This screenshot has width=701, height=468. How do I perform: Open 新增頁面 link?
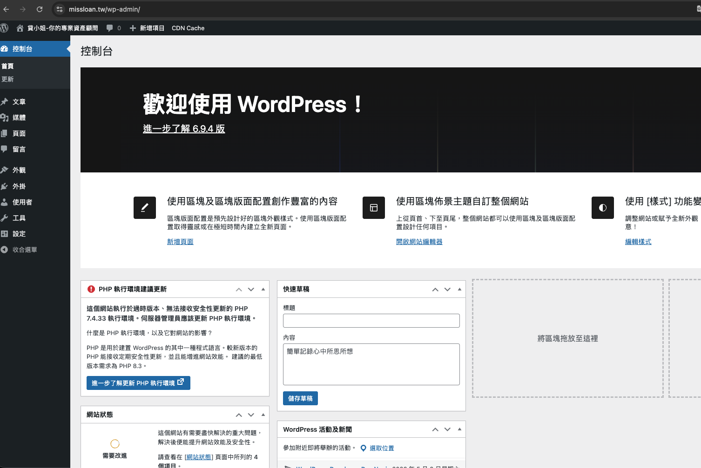[180, 242]
